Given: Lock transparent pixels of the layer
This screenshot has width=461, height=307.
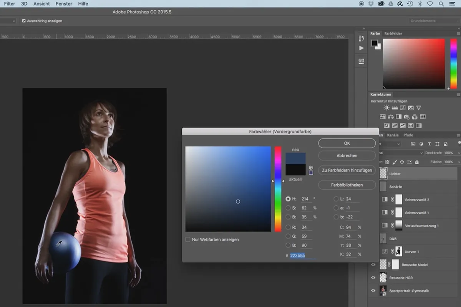Looking at the screenshot, I should pos(387,162).
